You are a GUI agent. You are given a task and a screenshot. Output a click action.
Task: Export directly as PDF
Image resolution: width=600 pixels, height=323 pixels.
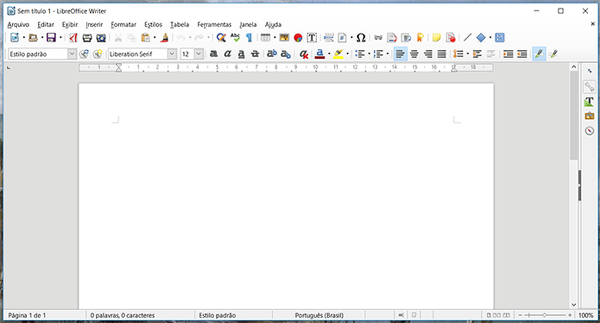click(x=73, y=37)
